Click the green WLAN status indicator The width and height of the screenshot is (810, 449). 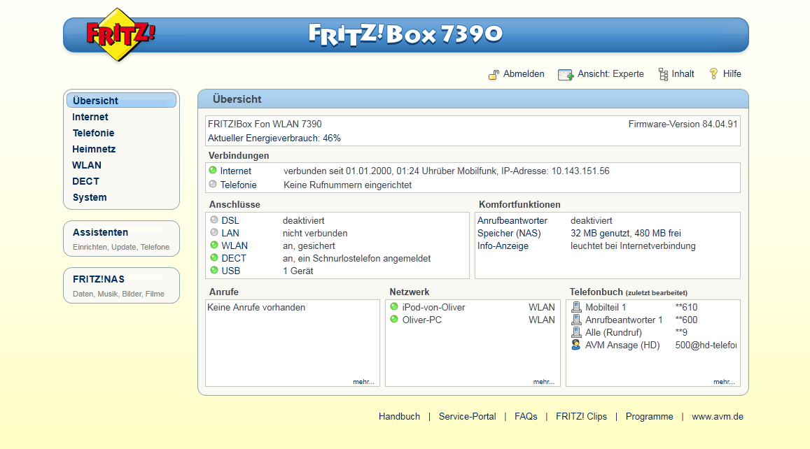(214, 245)
